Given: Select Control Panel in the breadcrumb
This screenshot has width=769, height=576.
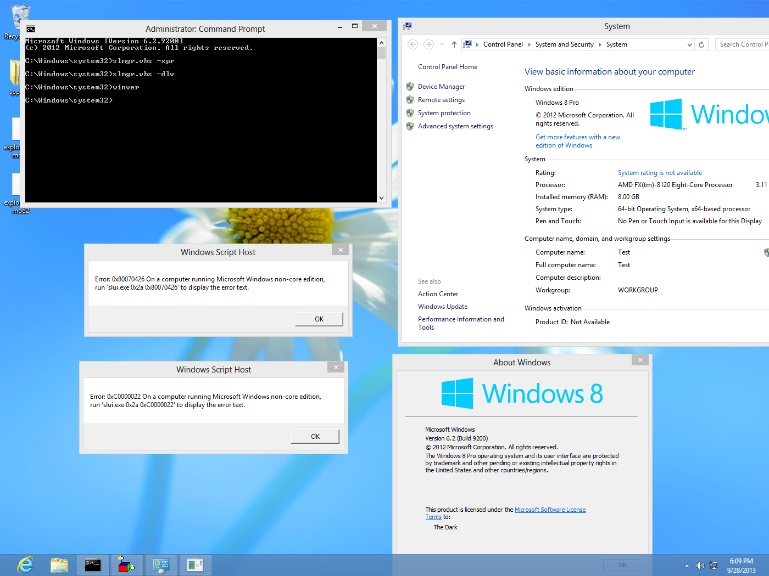Looking at the screenshot, I should coord(503,44).
